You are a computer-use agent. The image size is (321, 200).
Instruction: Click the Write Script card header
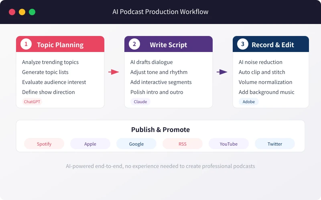point(169,44)
